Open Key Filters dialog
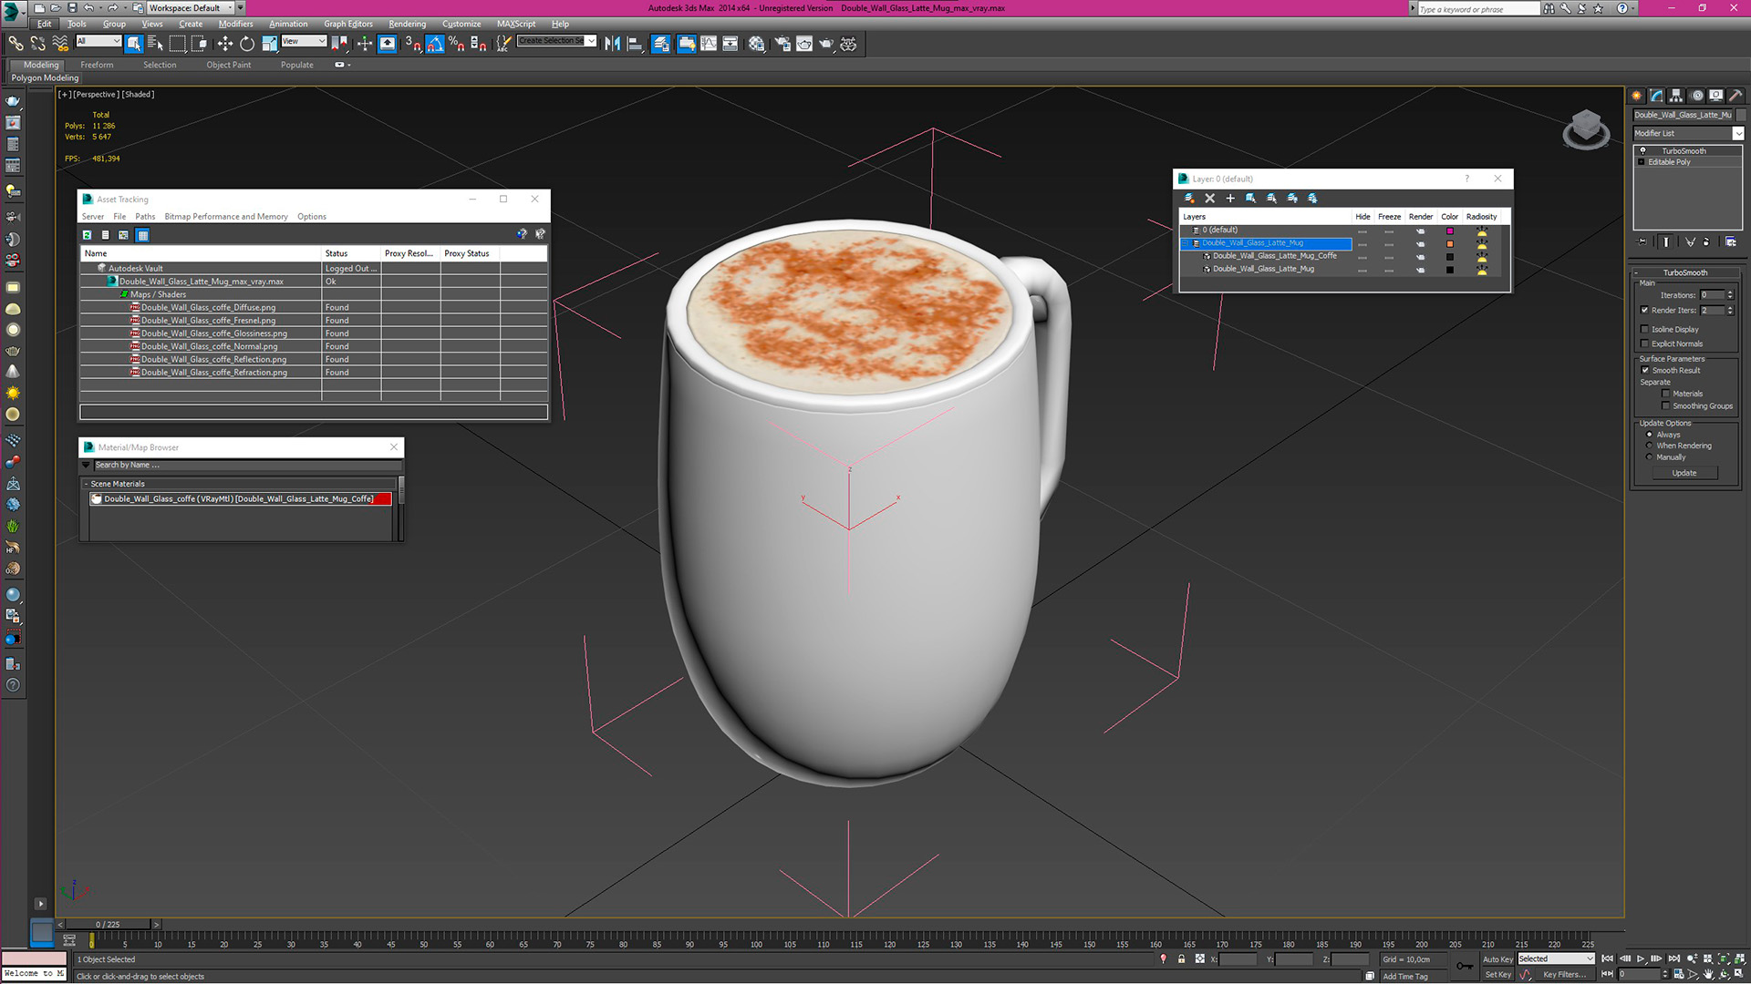The height and width of the screenshot is (984, 1751). pos(1564,974)
